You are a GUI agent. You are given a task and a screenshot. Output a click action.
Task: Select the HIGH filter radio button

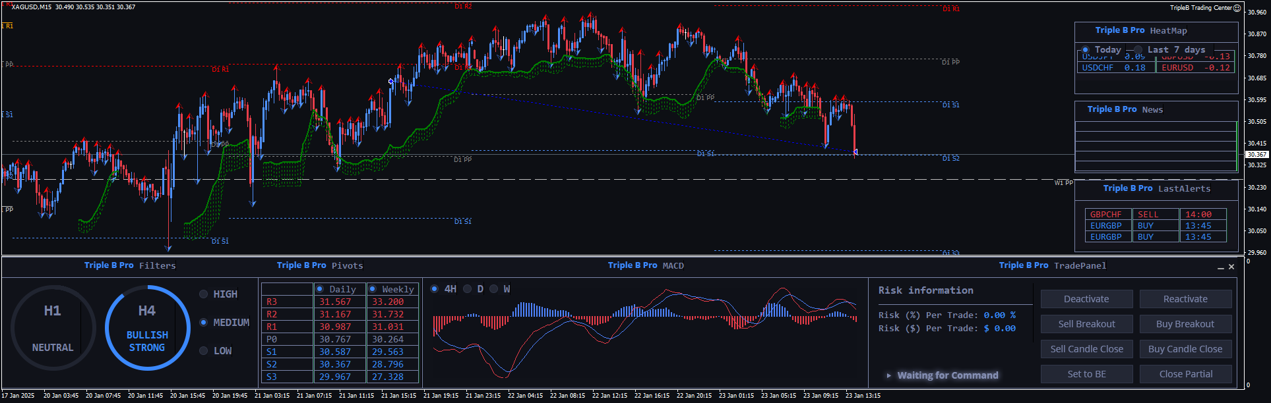[204, 294]
